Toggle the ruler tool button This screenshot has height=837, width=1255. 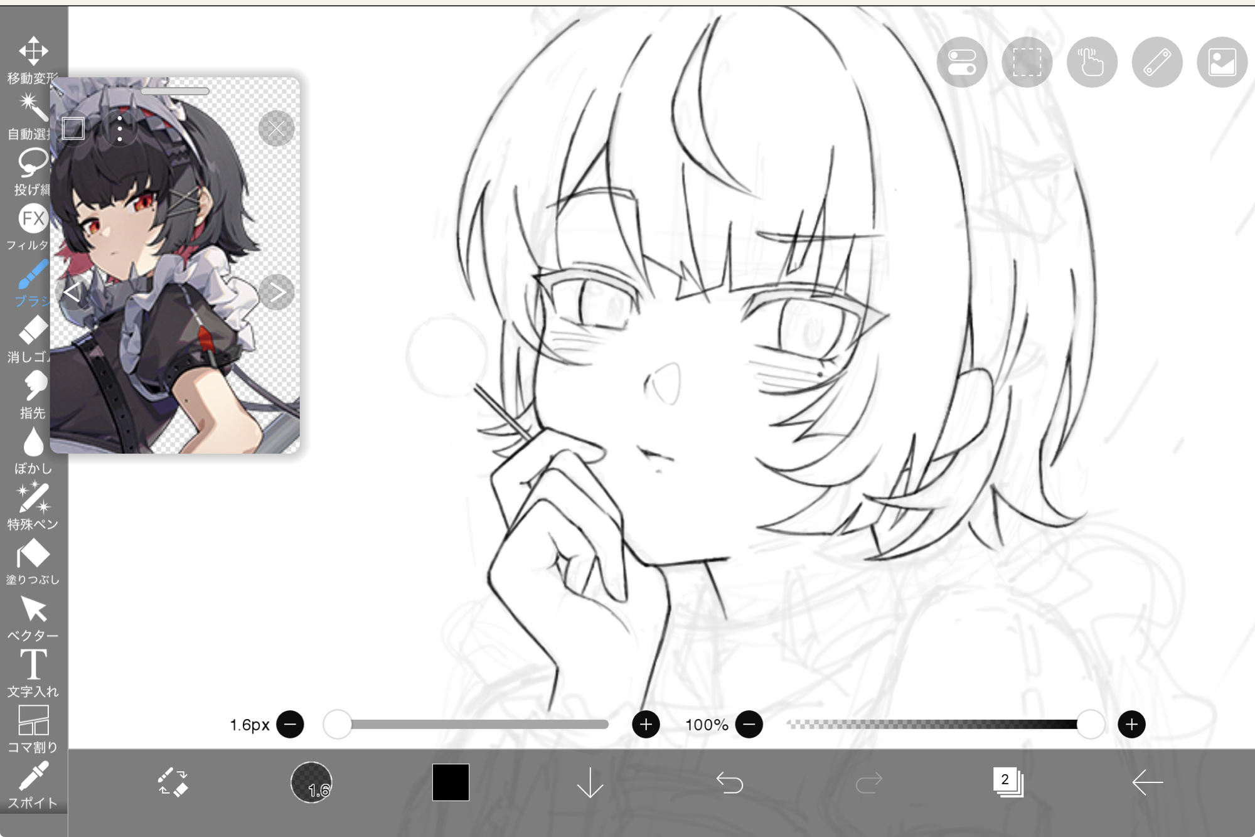point(1156,62)
